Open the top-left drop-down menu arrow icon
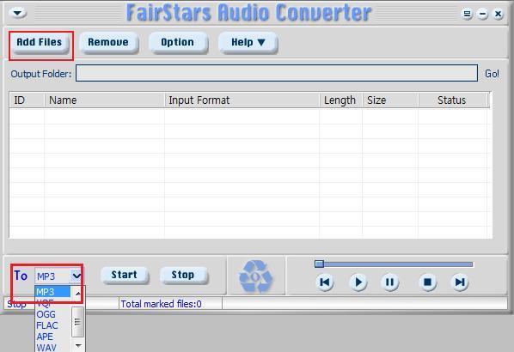The height and width of the screenshot is (352, 514). point(18,13)
